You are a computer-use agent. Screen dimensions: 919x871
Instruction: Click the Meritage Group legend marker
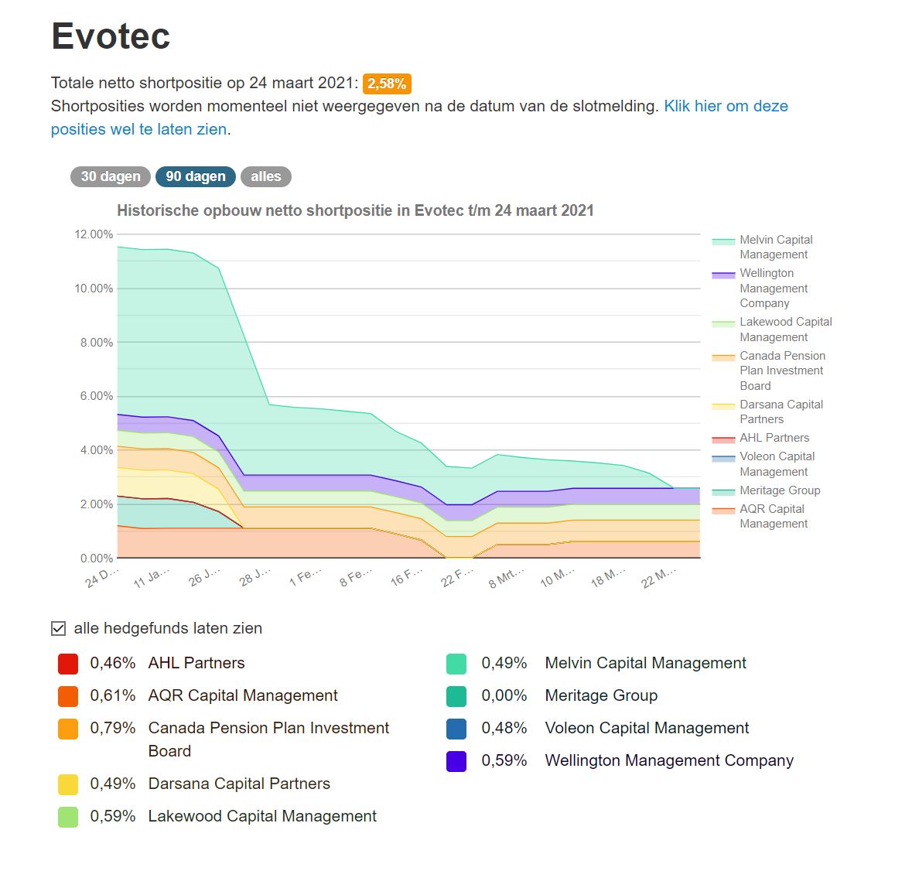[x=723, y=490]
